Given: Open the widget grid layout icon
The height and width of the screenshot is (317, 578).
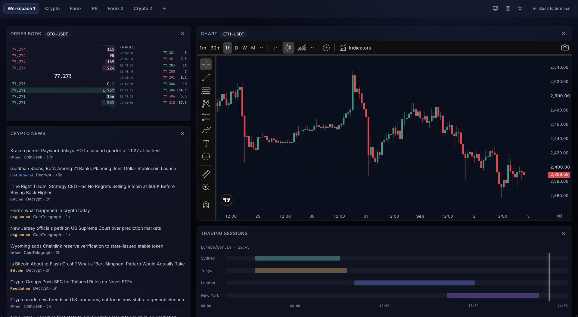Looking at the screenshot, I should point(508,8).
